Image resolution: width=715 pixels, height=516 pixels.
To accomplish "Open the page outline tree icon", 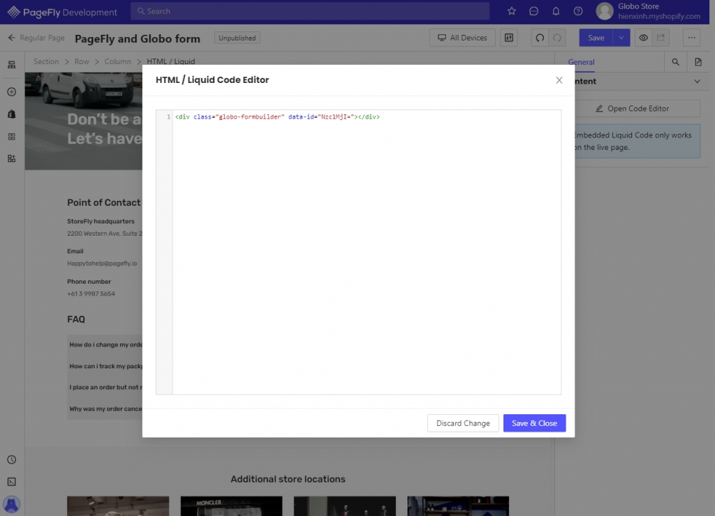I will 11,65.
